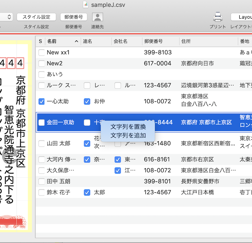Check the S box for 大河内 傳 row
Screen dimensions: 252x243
point(41,160)
